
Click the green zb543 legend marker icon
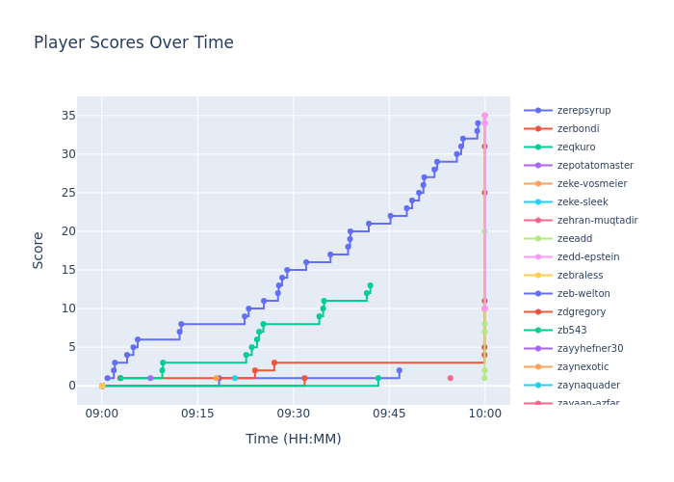pos(538,331)
